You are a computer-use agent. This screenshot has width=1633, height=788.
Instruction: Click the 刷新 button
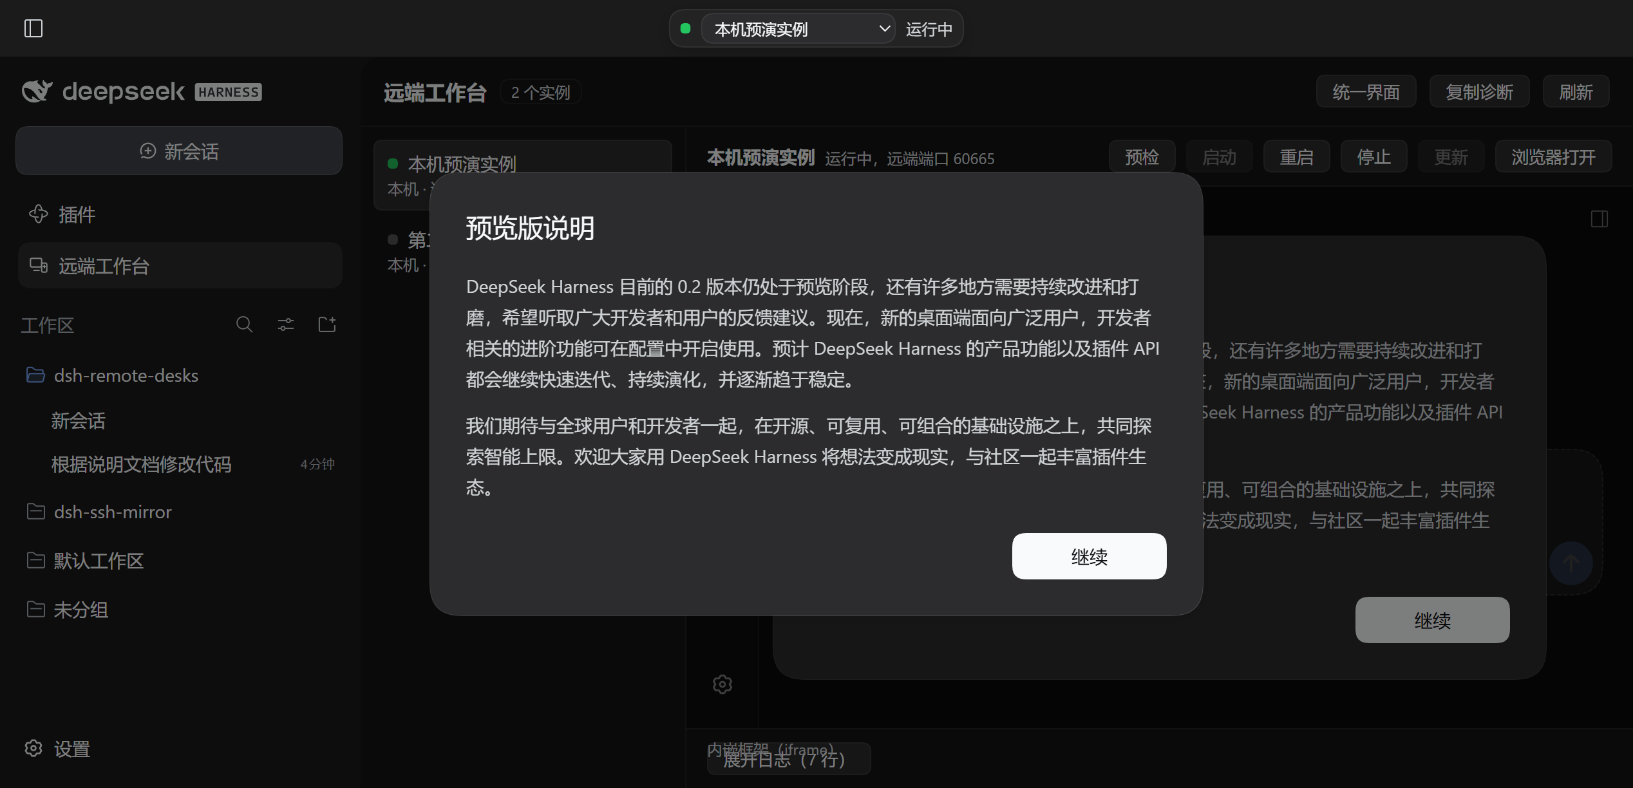pyautogui.click(x=1576, y=92)
